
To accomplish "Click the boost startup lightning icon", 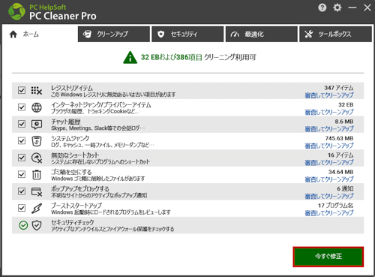I will tap(37, 208).
